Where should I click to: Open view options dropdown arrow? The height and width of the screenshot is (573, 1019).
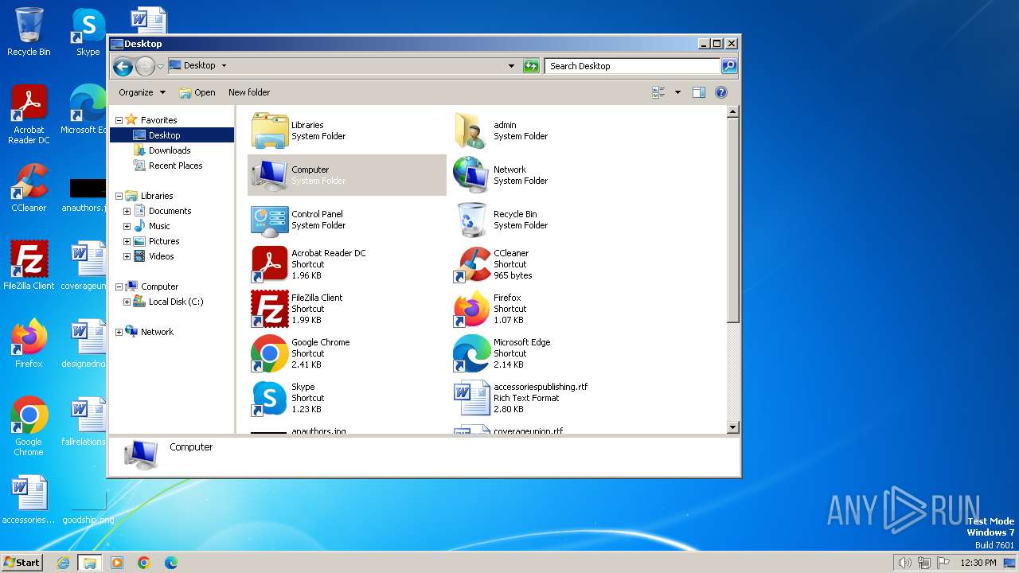[x=677, y=92]
